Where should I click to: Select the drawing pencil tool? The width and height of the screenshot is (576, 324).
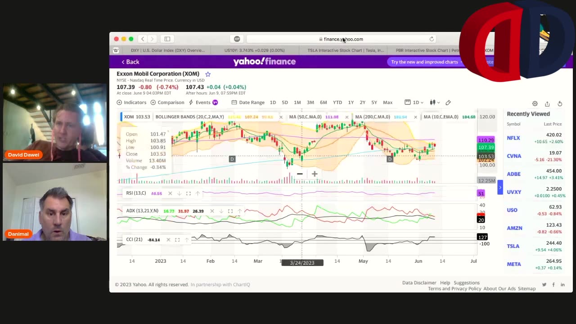point(448,103)
